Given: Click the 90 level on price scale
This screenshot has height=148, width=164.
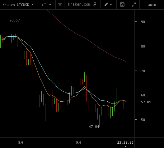Looking at the screenshot, I should (143, 22).
